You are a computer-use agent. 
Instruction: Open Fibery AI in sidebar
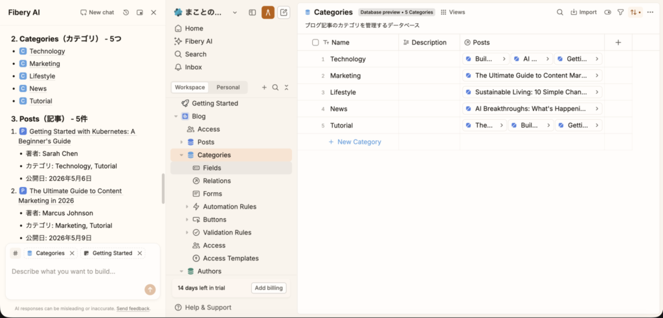coord(231,41)
